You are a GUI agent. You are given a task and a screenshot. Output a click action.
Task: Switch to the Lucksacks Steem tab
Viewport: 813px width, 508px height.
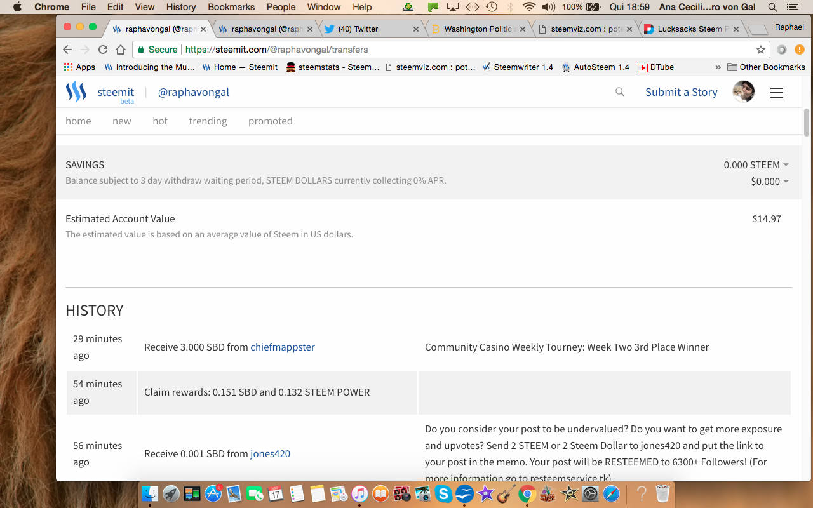pyautogui.click(x=692, y=29)
